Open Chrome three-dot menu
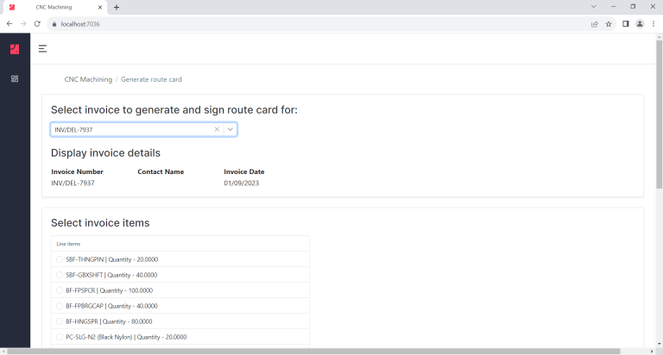Image resolution: width=663 pixels, height=355 pixels. coord(654,24)
